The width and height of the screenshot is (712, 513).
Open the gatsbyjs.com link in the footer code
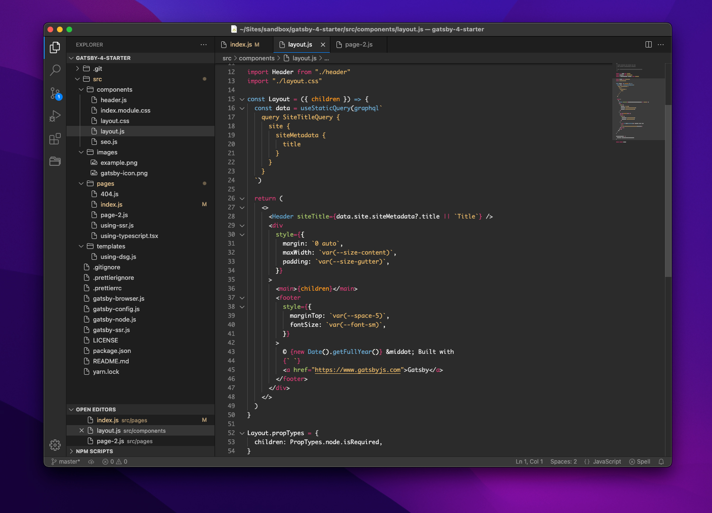point(358,370)
